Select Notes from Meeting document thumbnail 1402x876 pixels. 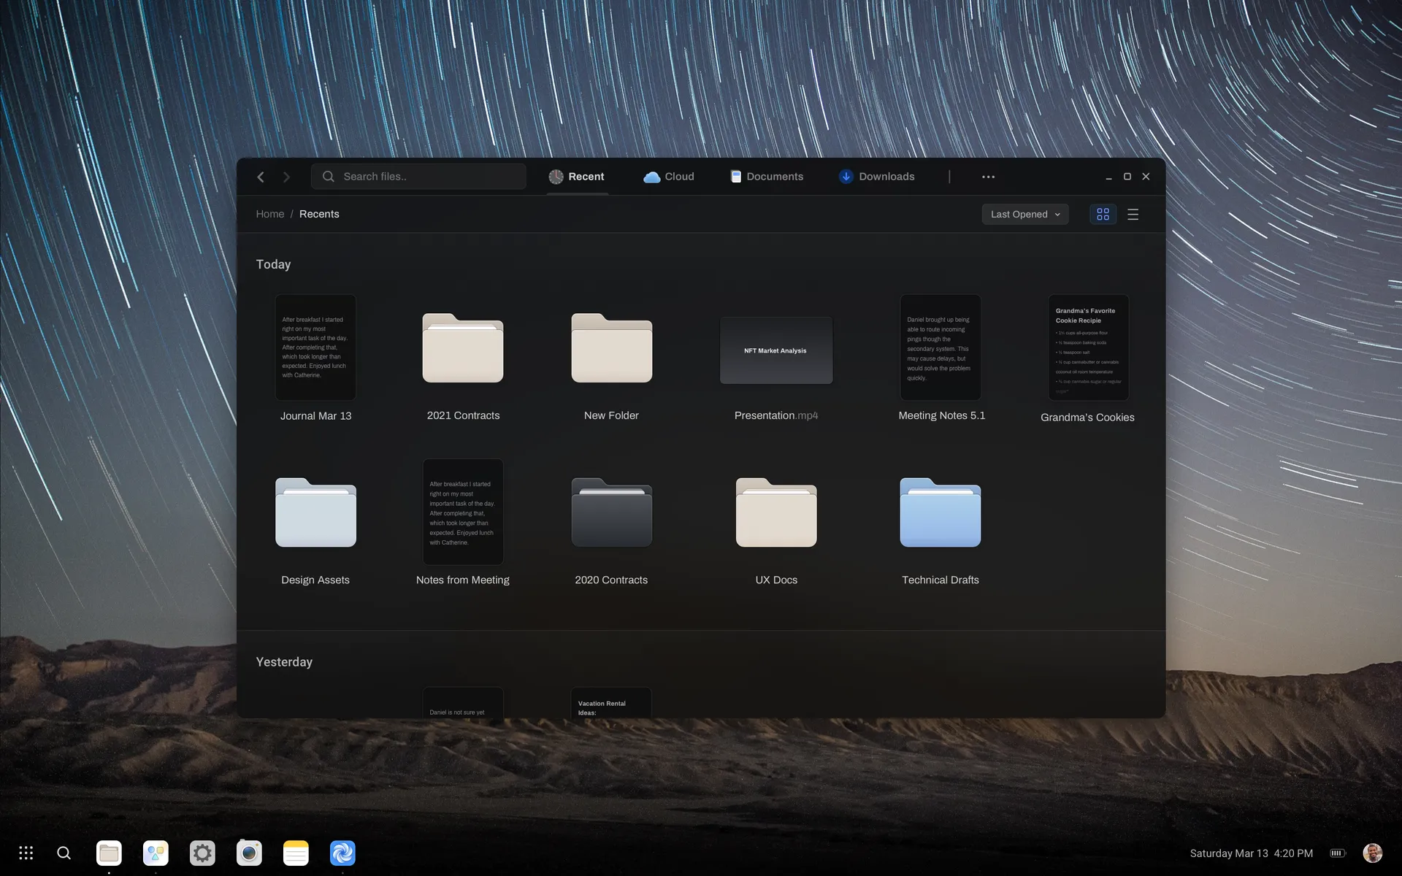463,512
